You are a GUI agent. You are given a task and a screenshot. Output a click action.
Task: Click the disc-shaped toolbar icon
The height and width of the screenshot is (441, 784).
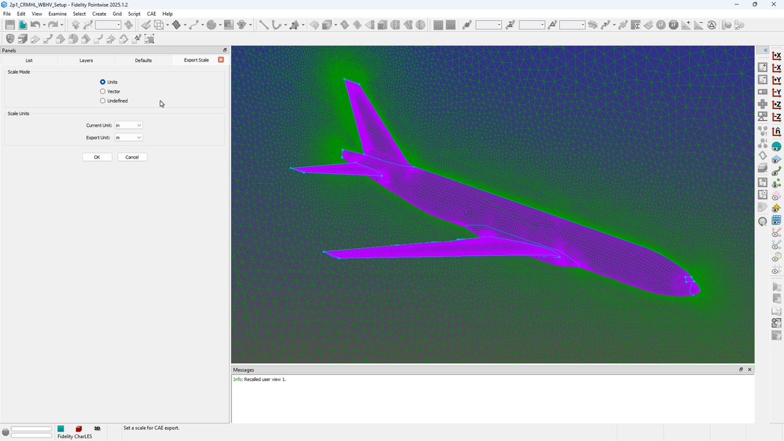click(211, 25)
